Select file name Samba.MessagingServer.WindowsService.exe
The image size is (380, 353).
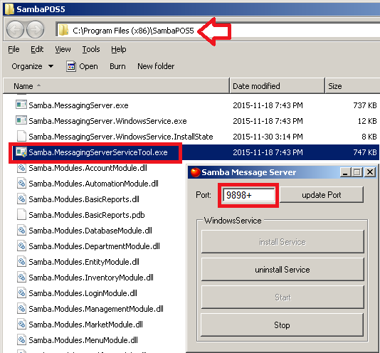[107, 121]
